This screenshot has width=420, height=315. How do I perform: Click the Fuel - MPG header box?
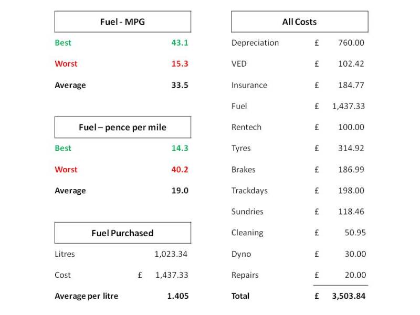[x=122, y=22]
